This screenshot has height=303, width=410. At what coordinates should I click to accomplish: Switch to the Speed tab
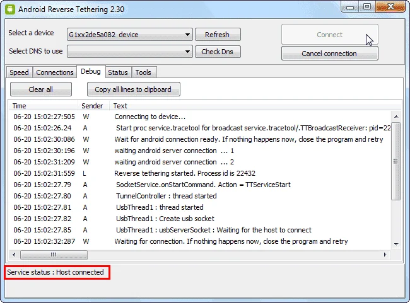click(20, 72)
